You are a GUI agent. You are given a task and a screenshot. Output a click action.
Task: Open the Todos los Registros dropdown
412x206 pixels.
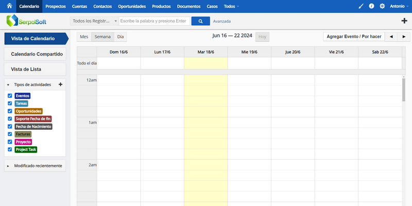[94, 21]
